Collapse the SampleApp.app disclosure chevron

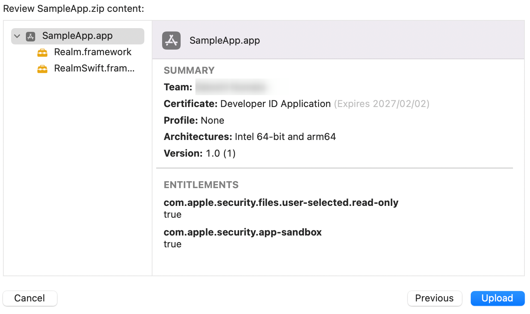pos(17,36)
